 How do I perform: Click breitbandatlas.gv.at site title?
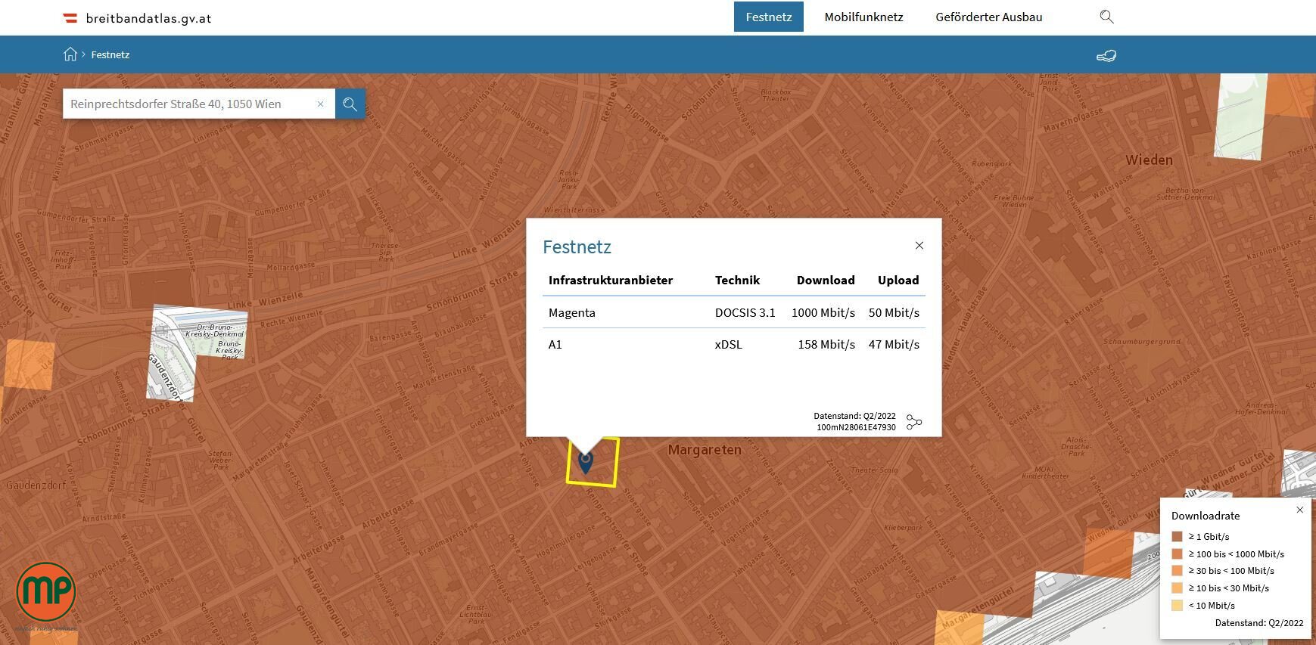click(x=148, y=18)
